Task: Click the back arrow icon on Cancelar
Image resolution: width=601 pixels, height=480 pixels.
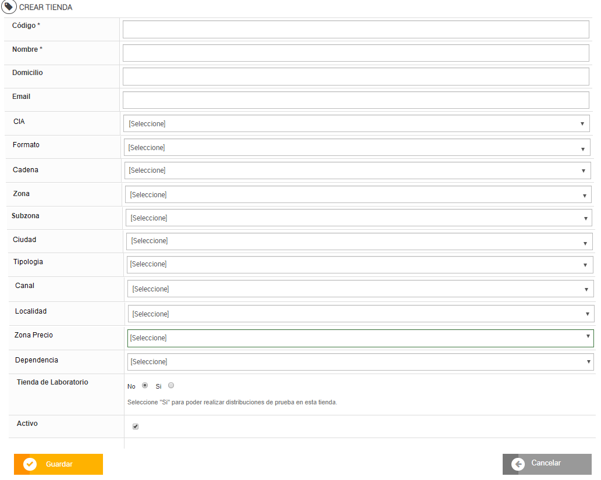Action: 518,464
